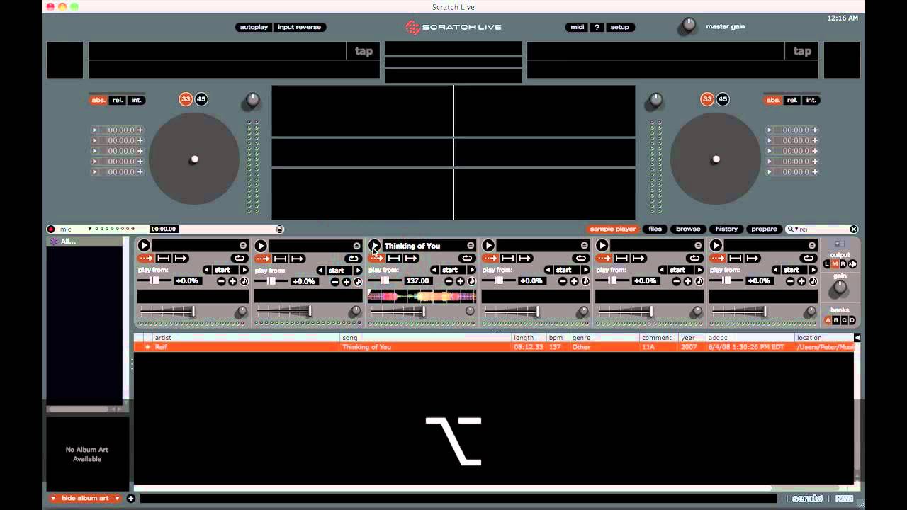Open the midi assignment mode
907x510 pixels.
pyautogui.click(x=578, y=27)
